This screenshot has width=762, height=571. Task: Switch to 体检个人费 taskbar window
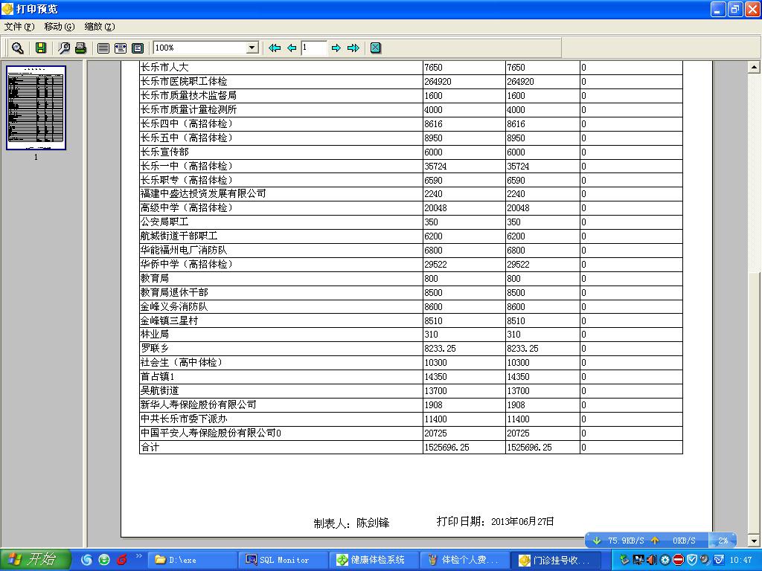click(x=466, y=560)
